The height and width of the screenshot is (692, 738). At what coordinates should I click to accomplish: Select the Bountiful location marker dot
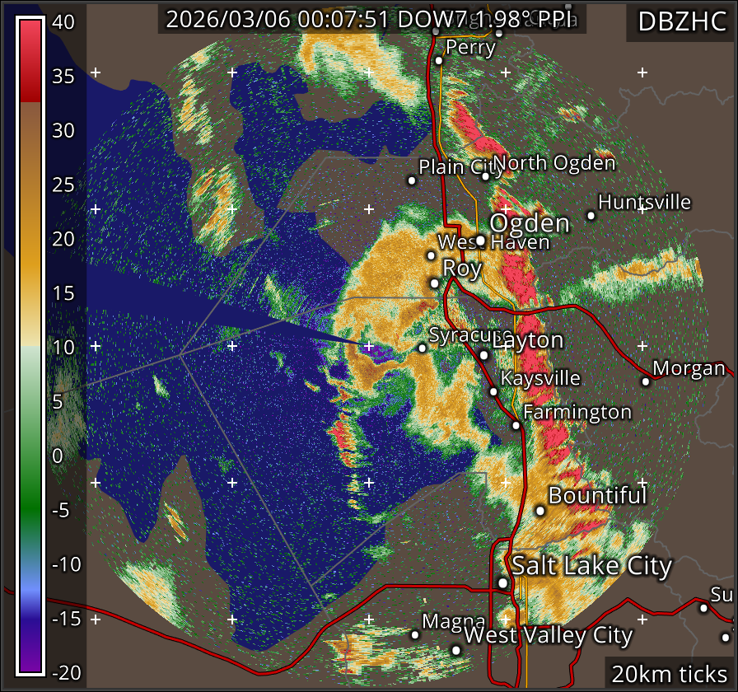pyautogui.click(x=540, y=511)
